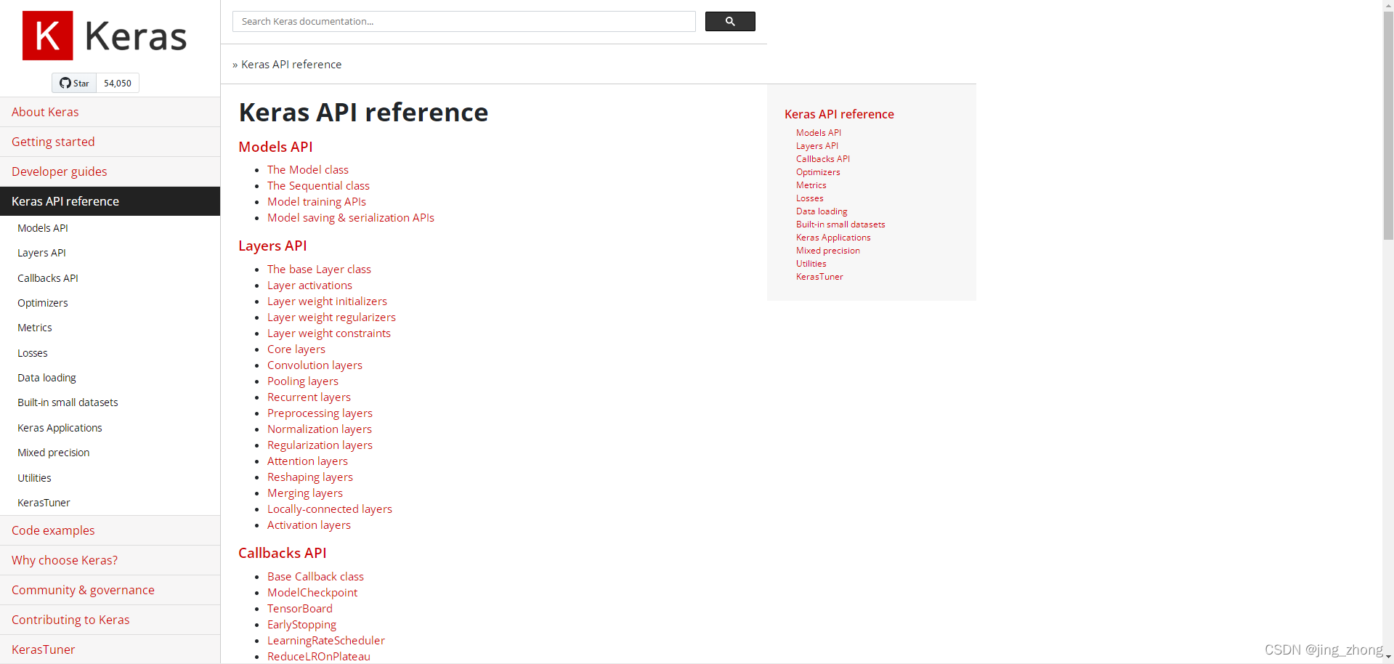
Task: Select Callbacks API in left sidebar
Action: (x=48, y=278)
